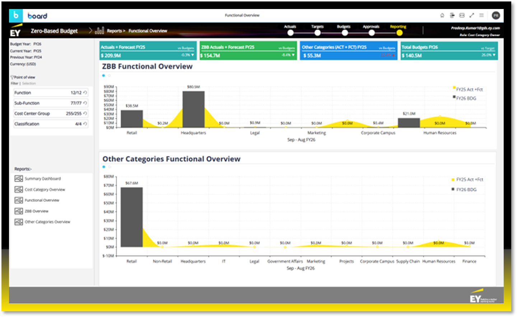
Task: Open the Summary Dashboard report
Action: click(x=42, y=179)
